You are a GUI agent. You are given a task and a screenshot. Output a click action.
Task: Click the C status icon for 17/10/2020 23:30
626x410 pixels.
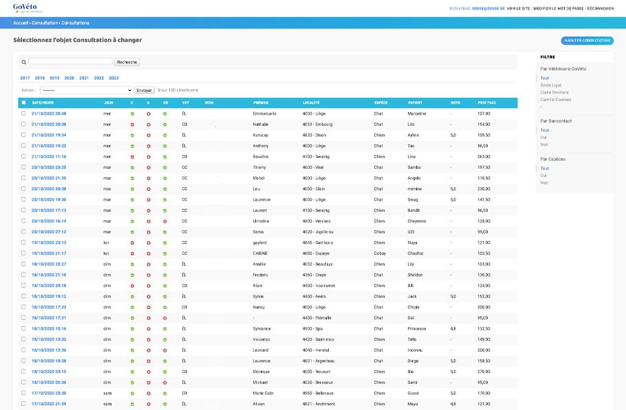(x=132, y=394)
